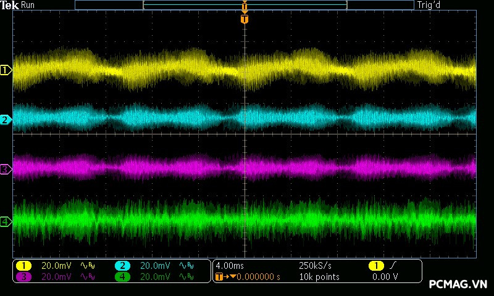This screenshot has width=494, height=296.
Task: Click the 0.00 V trigger level readout
Action: point(386,277)
